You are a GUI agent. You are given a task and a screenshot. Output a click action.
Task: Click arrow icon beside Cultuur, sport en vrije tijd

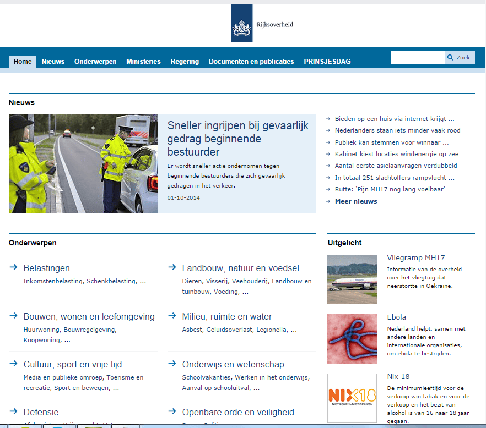click(13, 363)
